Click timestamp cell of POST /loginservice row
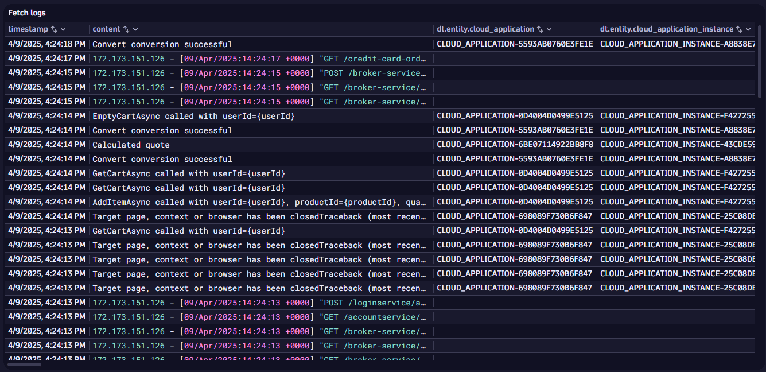This screenshot has width=766, height=372. click(x=46, y=302)
